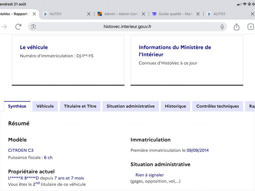This screenshot has height=191, width=255.
Task: Switch to the last AUTO1 browser tab
Action: 229,14
